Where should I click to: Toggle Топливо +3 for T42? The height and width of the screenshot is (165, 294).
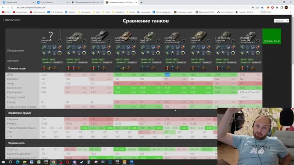(x=58, y=62)
